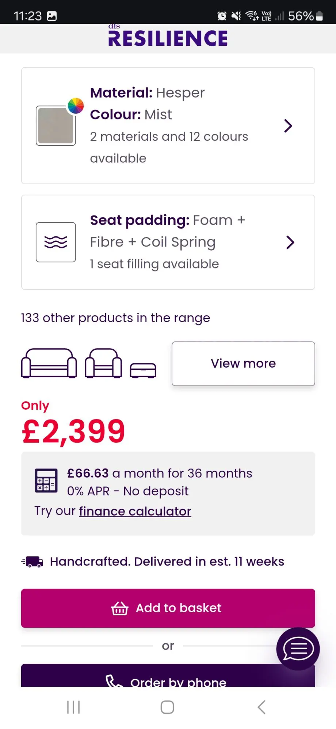Open the finance calculator link
Viewport: 336px width, 729px height.
(x=135, y=511)
